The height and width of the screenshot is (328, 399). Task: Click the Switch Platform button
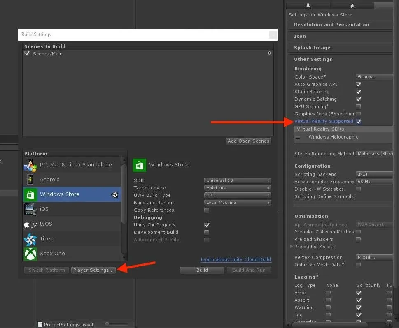(47, 270)
